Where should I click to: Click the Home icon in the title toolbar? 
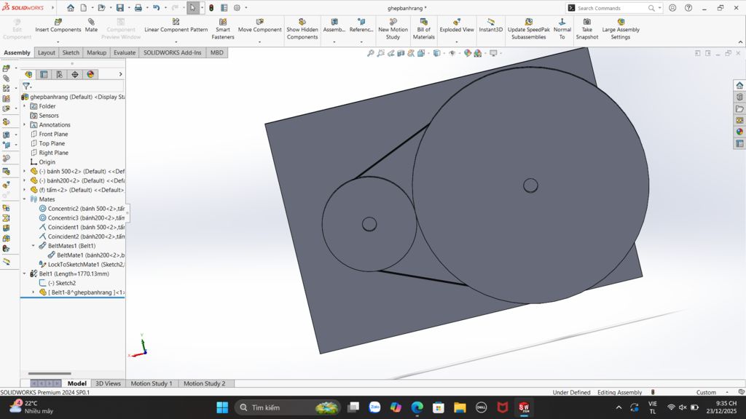(71, 7)
